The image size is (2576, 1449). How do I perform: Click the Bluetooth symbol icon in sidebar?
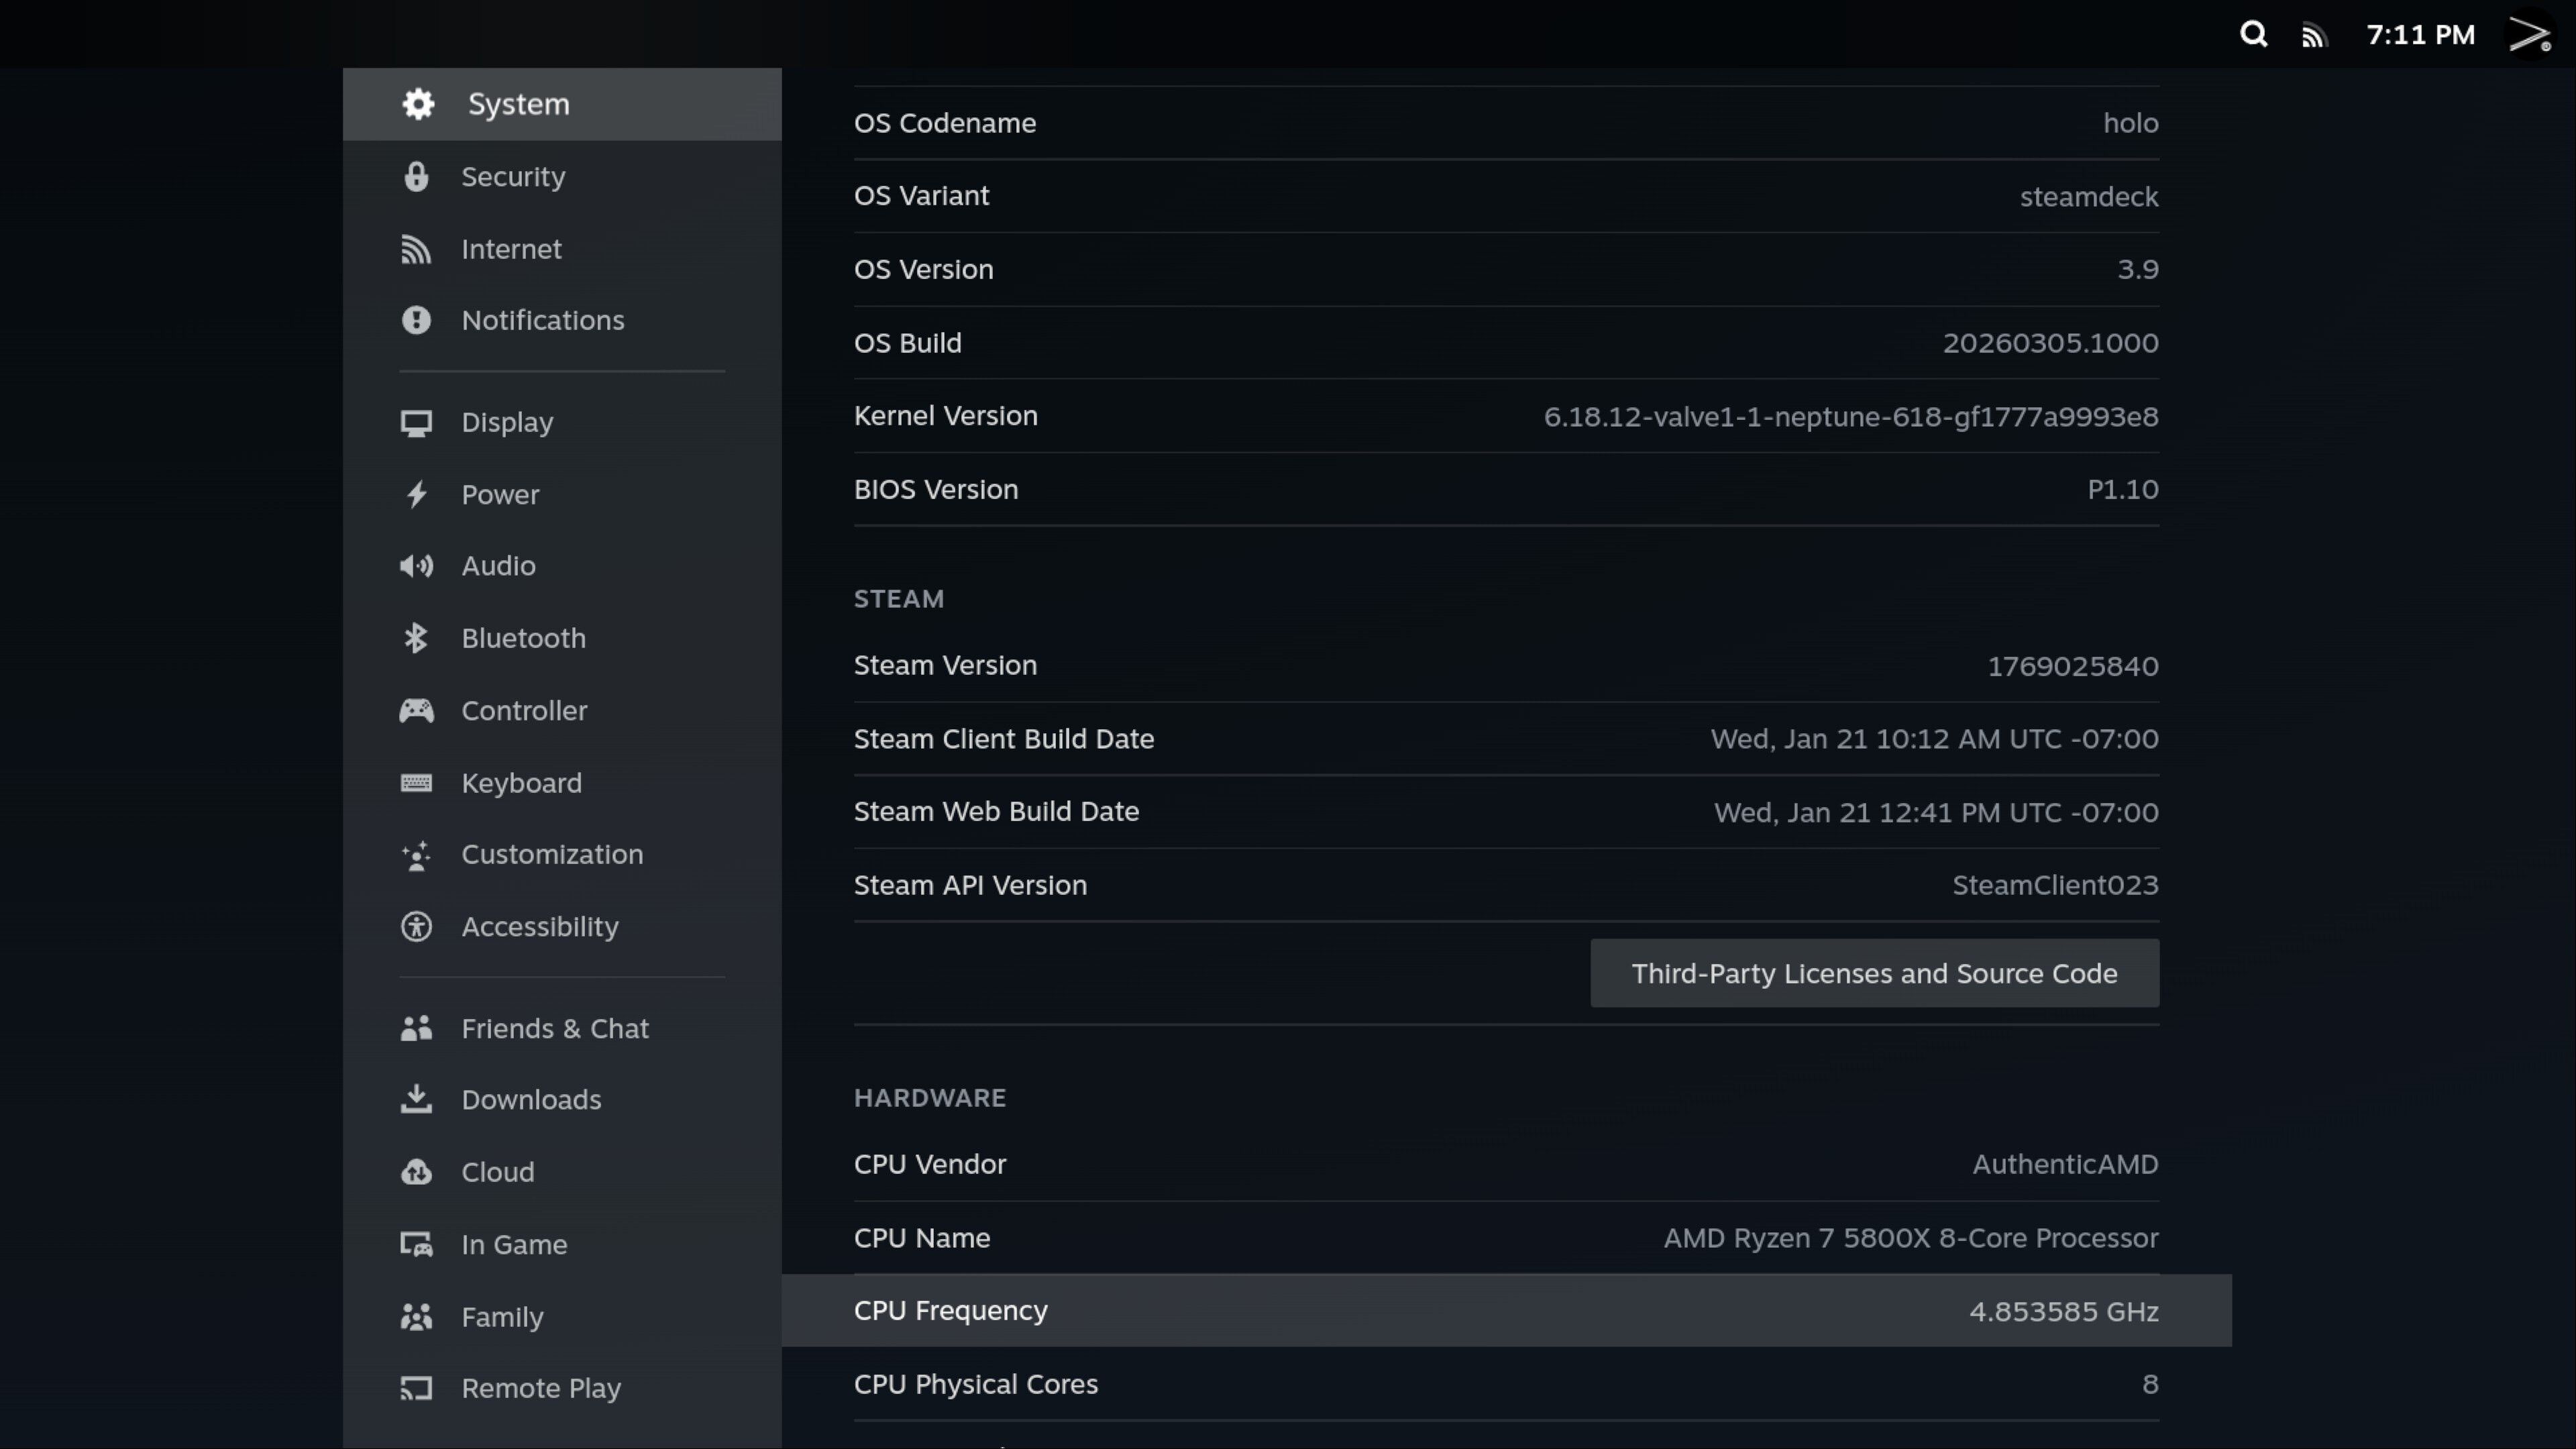[416, 638]
